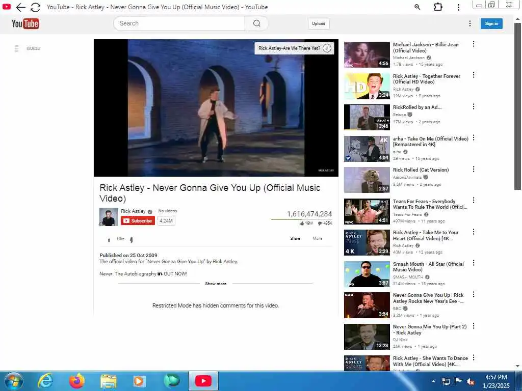
Task: Open Smash Mouth All Star title
Action: (428, 267)
